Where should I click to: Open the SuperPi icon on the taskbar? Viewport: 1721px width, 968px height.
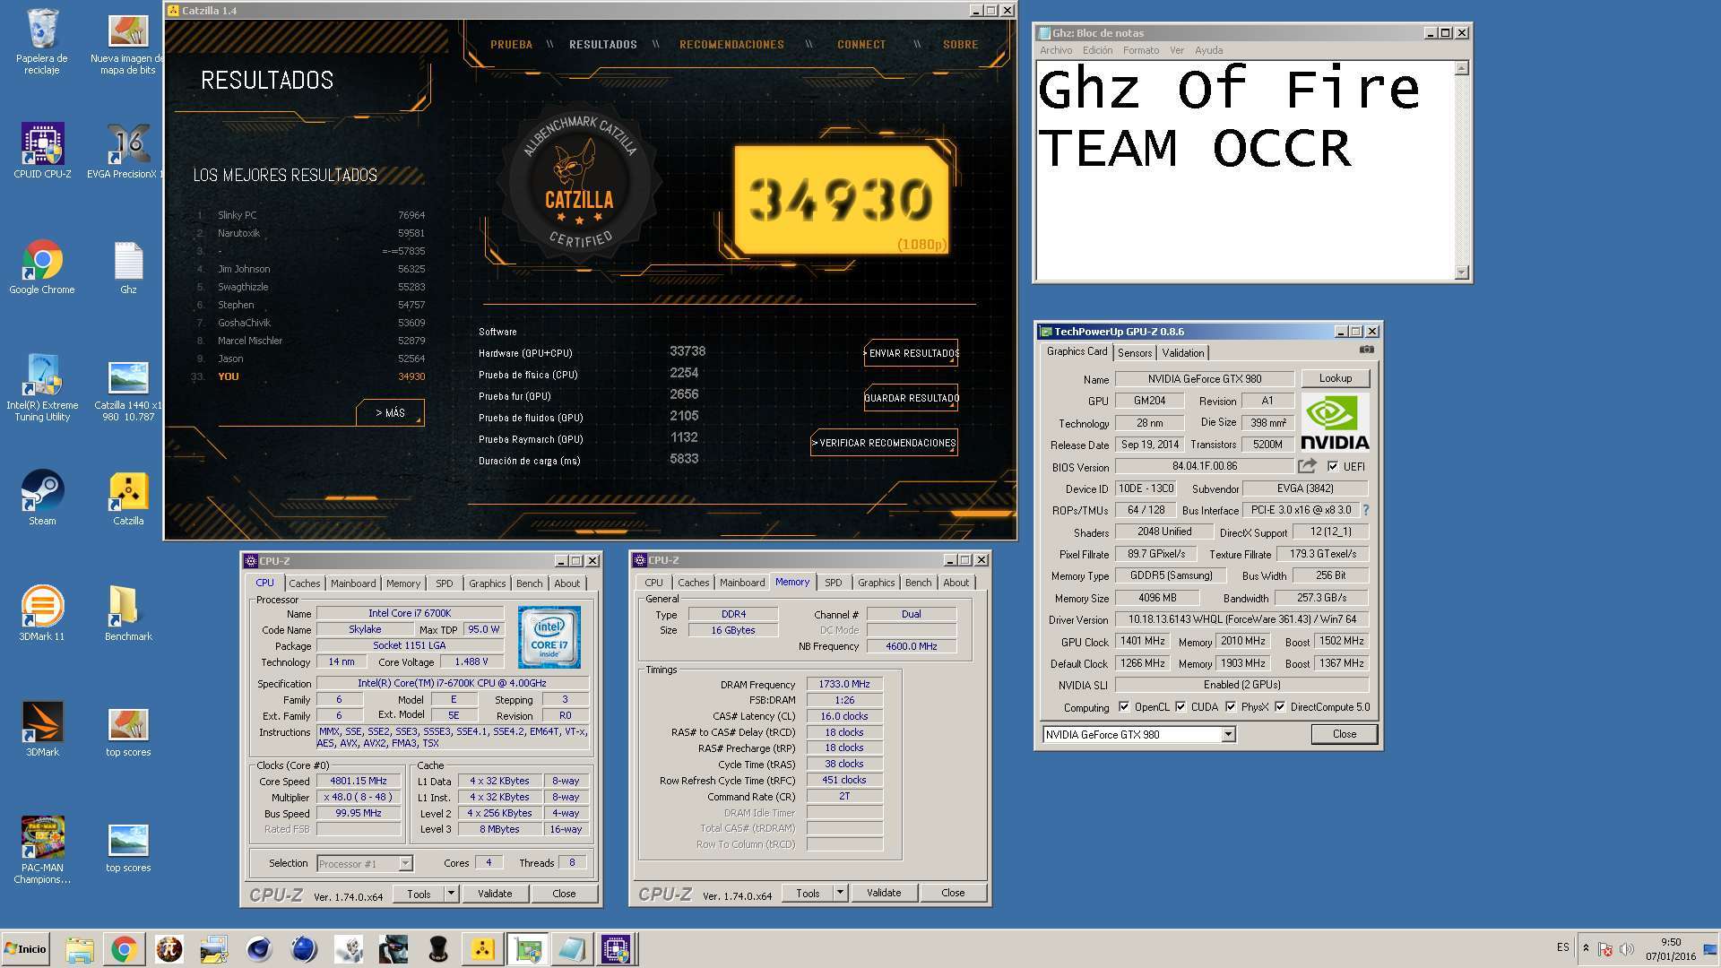[x=169, y=949]
